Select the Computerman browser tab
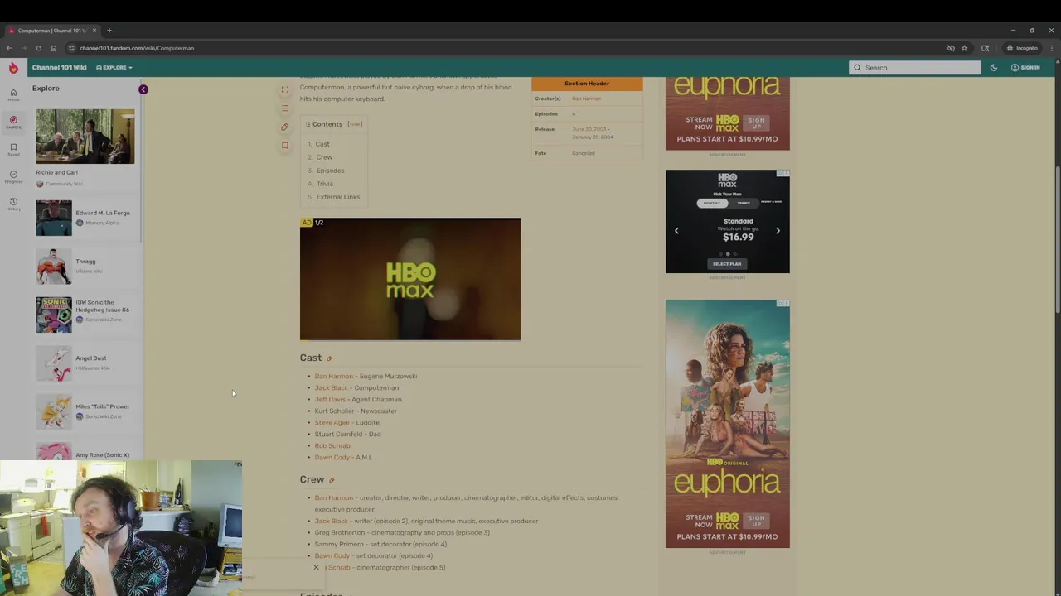1061x596 pixels. click(52, 31)
